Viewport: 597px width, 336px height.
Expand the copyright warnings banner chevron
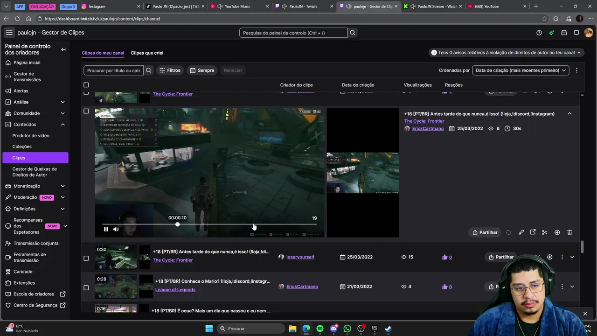pyautogui.click(x=579, y=53)
